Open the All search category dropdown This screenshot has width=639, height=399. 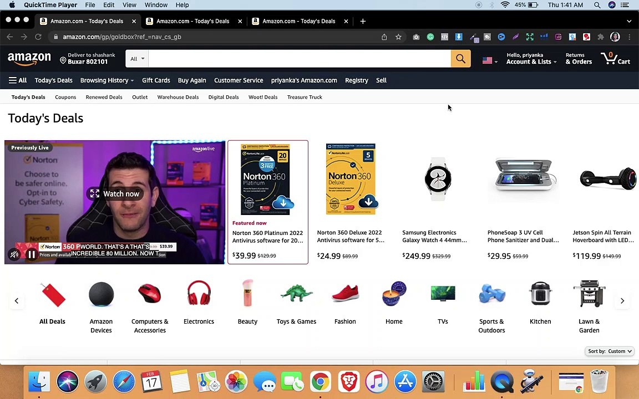[137, 59]
